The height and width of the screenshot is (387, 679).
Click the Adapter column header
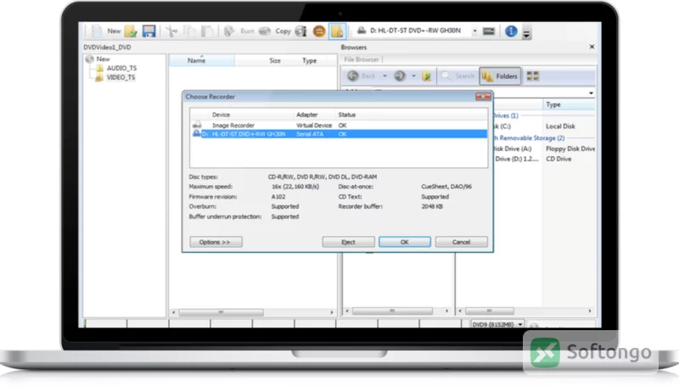[x=307, y=115]
